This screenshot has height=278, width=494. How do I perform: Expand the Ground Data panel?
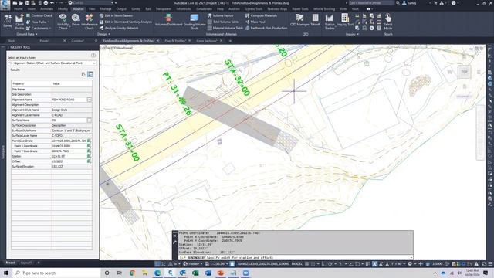pos(27,34)
